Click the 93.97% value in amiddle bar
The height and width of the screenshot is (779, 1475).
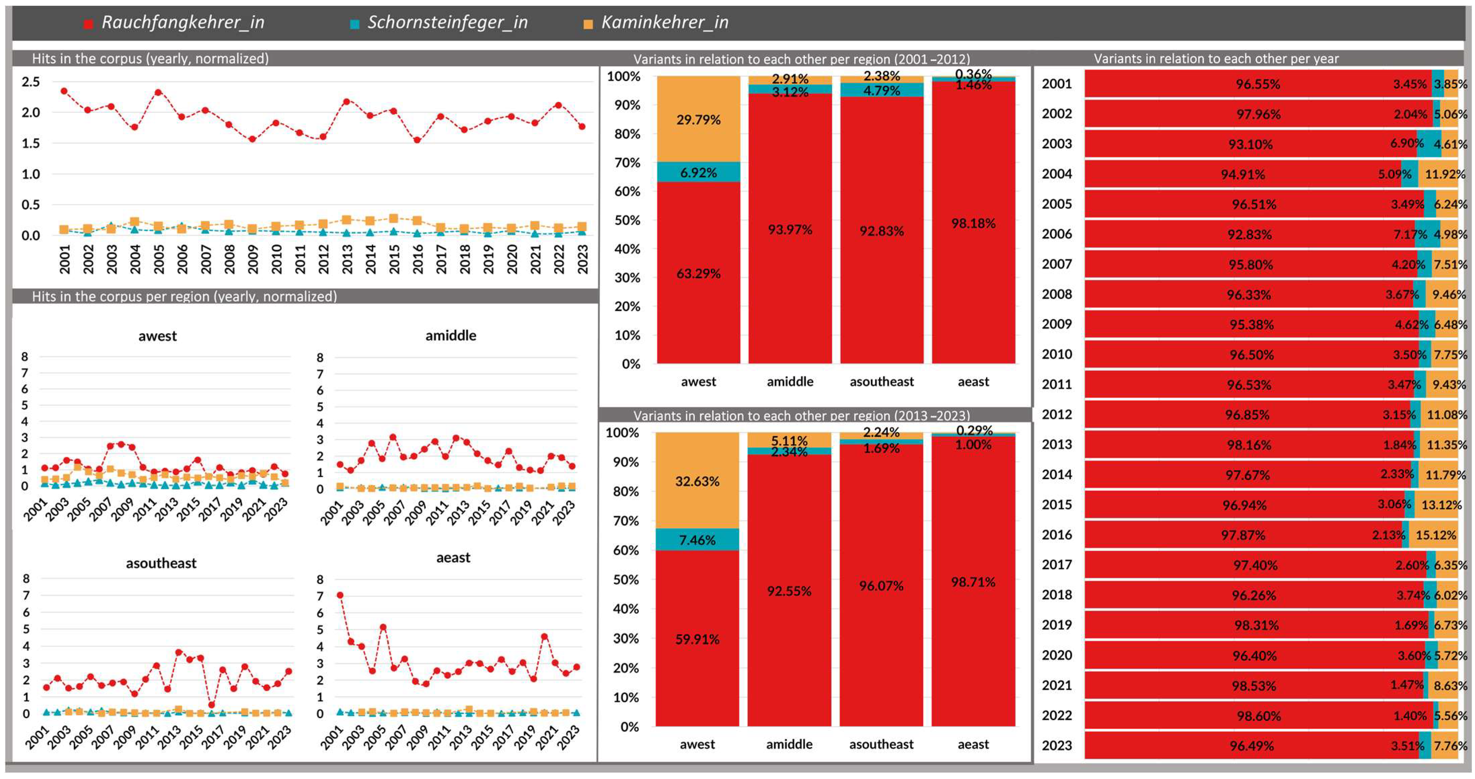pyautogui.click(x=790, y=230)
